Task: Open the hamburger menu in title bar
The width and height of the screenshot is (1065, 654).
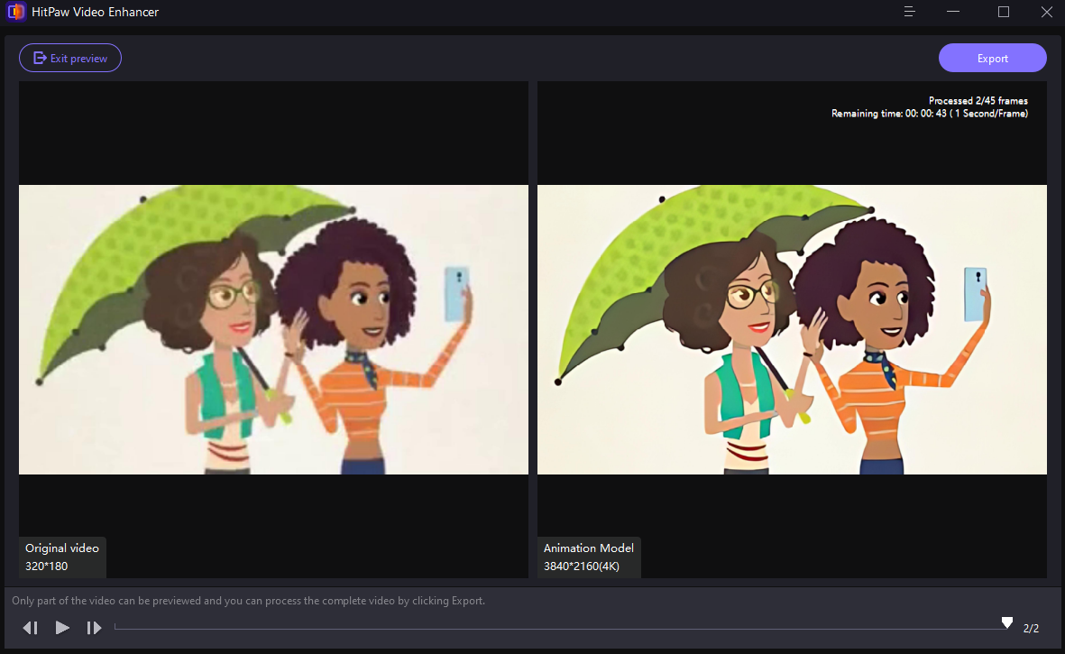Action: tap(910, 12)
